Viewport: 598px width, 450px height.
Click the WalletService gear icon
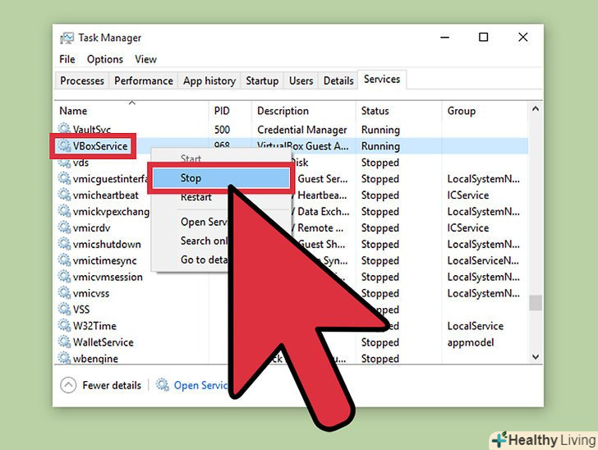65,342
